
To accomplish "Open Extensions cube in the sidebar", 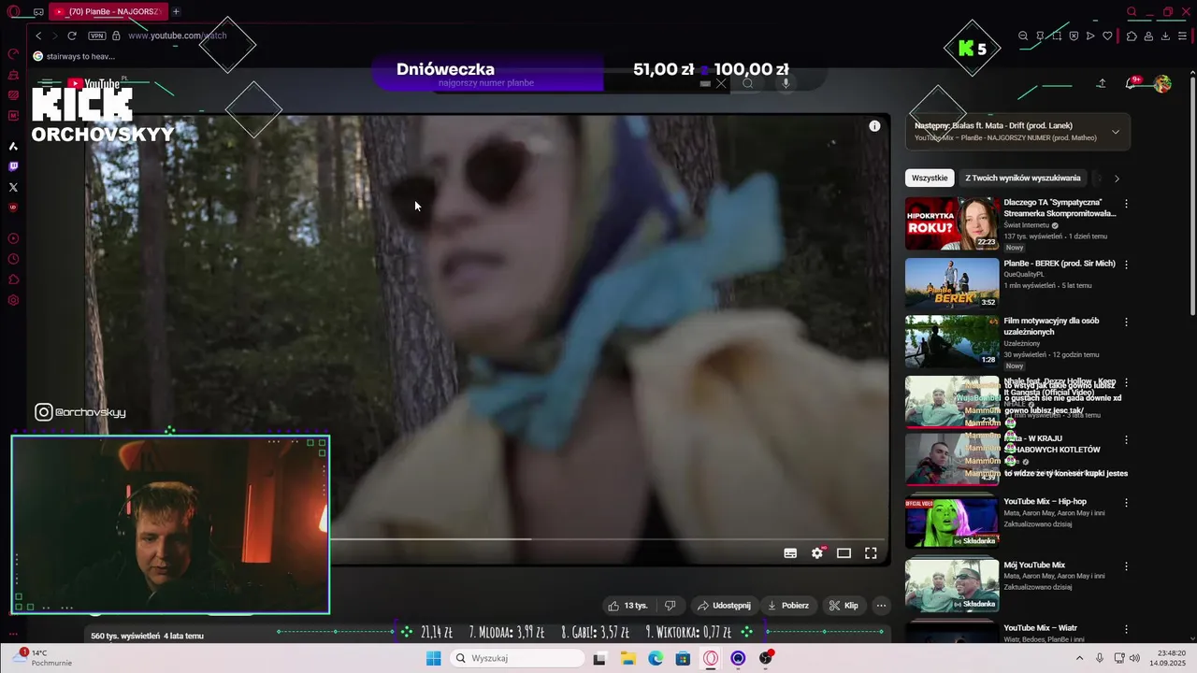I will [x=13, y=279].
